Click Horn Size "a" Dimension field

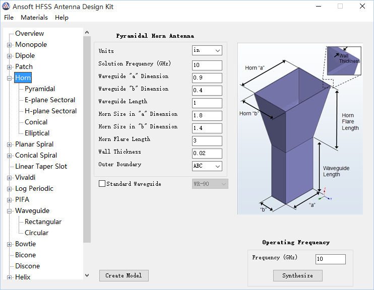(207, 116)
